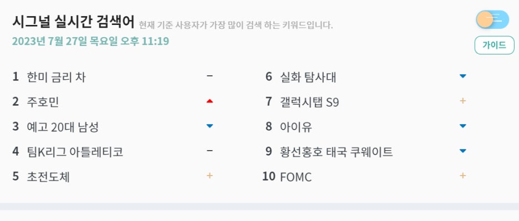
Task: Open keyword 한미 금리 차
Action: tap(56, 77)
